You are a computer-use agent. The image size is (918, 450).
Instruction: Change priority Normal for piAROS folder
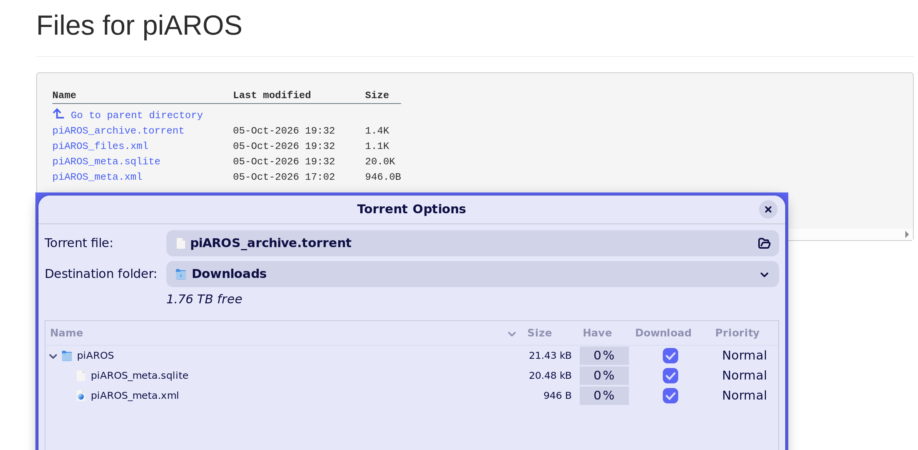(x=744, y=355)
